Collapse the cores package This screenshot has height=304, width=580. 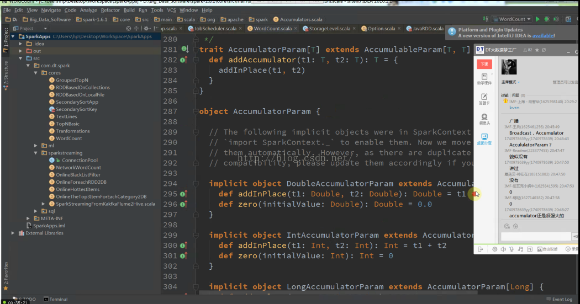point(36,73)
